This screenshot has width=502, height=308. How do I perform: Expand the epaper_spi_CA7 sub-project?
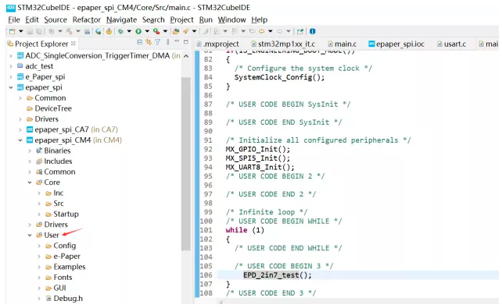[x=20, y=129]
